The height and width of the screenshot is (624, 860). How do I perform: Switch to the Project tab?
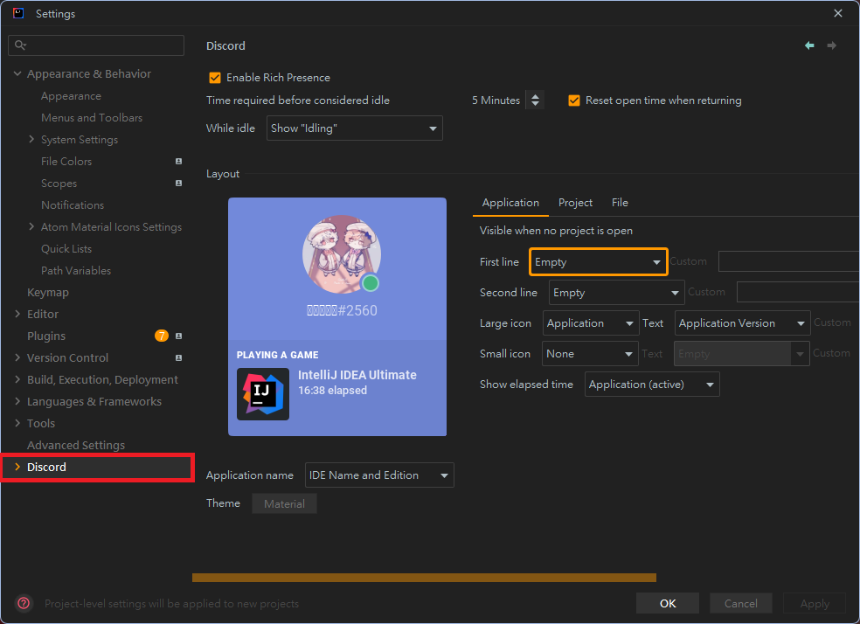point(575,202)
